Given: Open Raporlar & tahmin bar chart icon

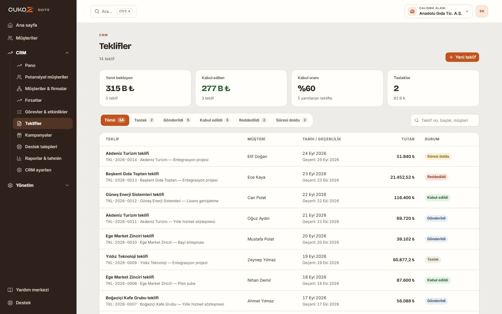Looking at the screenshot, I should coord(19,158).
